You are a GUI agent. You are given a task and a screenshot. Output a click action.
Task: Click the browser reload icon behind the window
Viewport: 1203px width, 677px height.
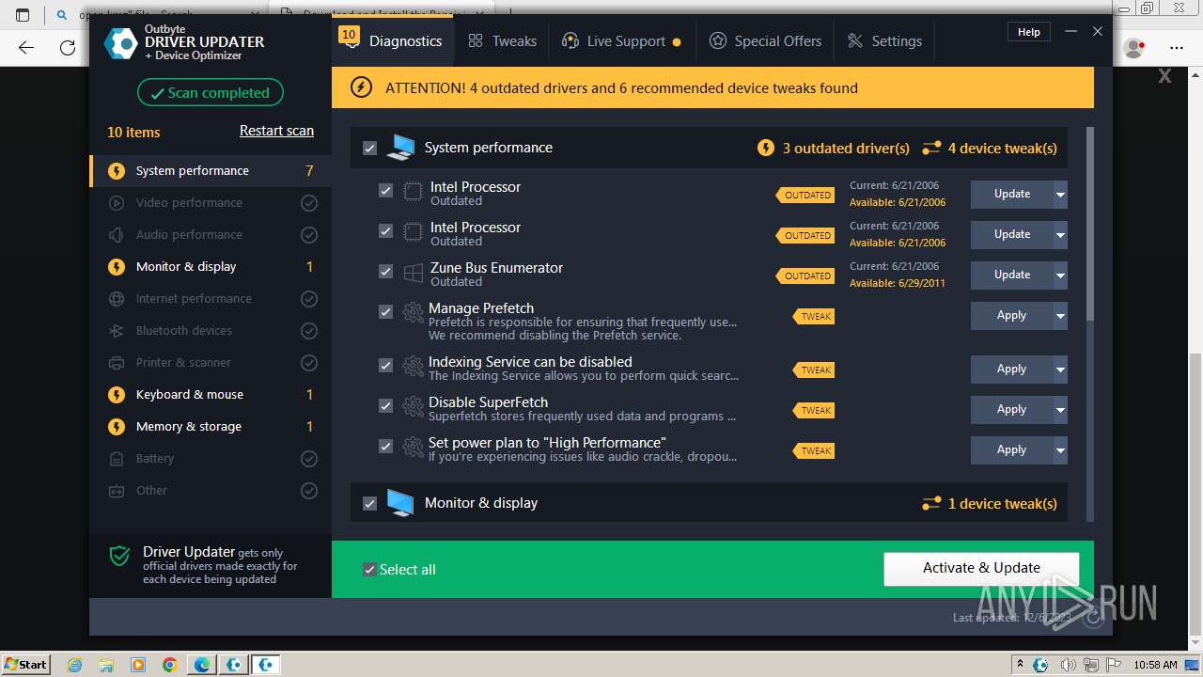67,47
